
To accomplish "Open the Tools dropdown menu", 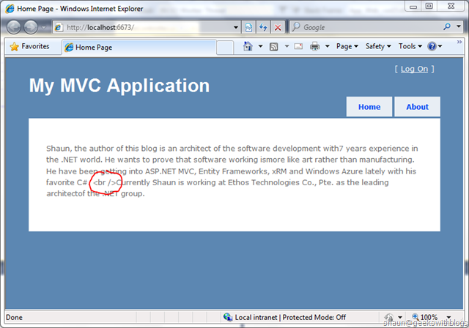I will click(x=409, y=46).
